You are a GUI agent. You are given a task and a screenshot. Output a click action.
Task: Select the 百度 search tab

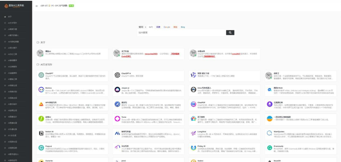click(158, 27)
